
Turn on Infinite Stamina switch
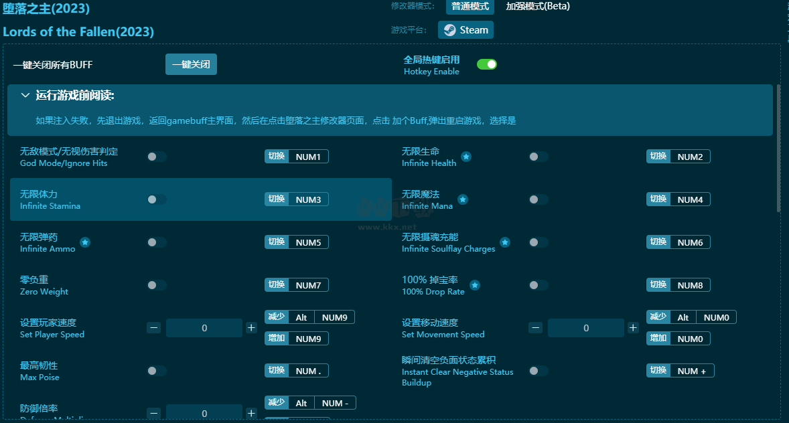point(157,199)
